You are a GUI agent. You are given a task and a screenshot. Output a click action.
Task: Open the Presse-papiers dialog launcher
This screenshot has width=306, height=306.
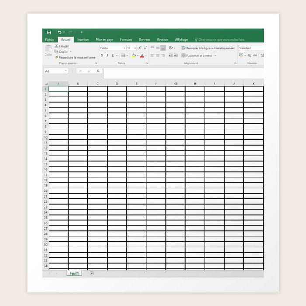[96, 63]
